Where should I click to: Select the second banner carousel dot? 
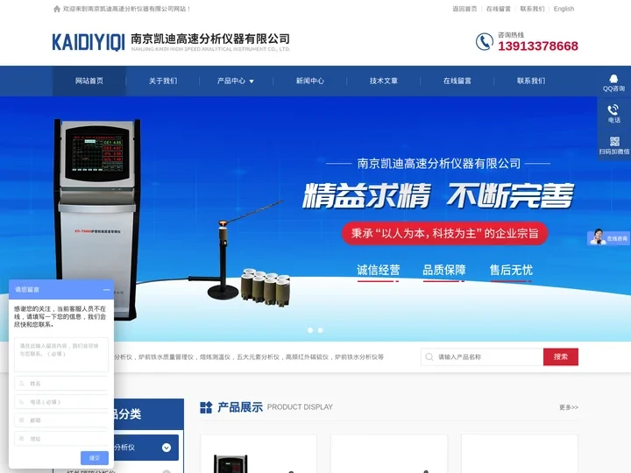pos(321,330)
